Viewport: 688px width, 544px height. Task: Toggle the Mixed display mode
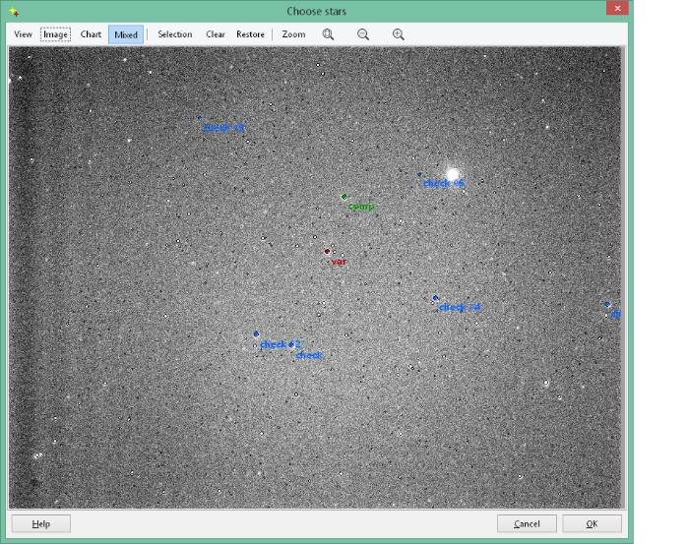tap(126, 34)
